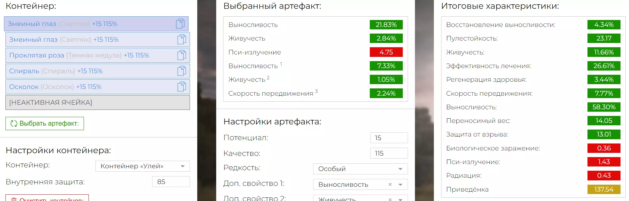The width and height of the screenshot is (629, 201).
Task: Copy the highlighted first Змеиный глаз artifact
Action: pyautogui.click(x=180, y=24)
